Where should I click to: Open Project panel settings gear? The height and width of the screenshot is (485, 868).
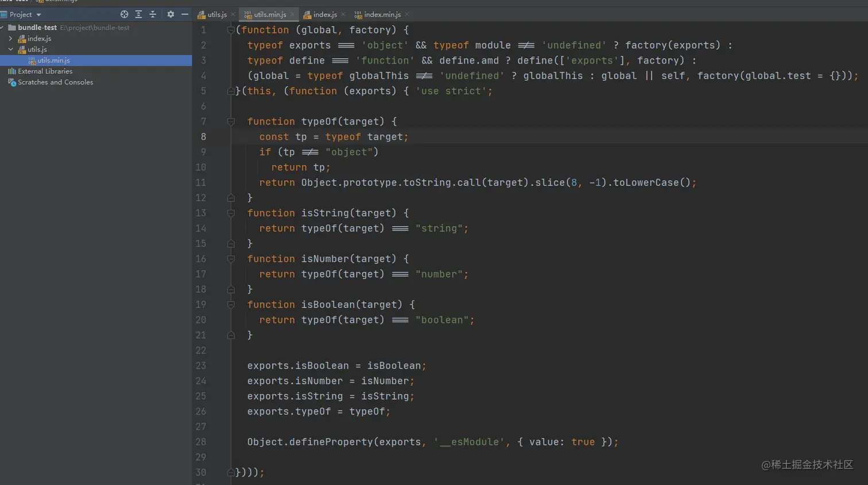tap(170, 14)
